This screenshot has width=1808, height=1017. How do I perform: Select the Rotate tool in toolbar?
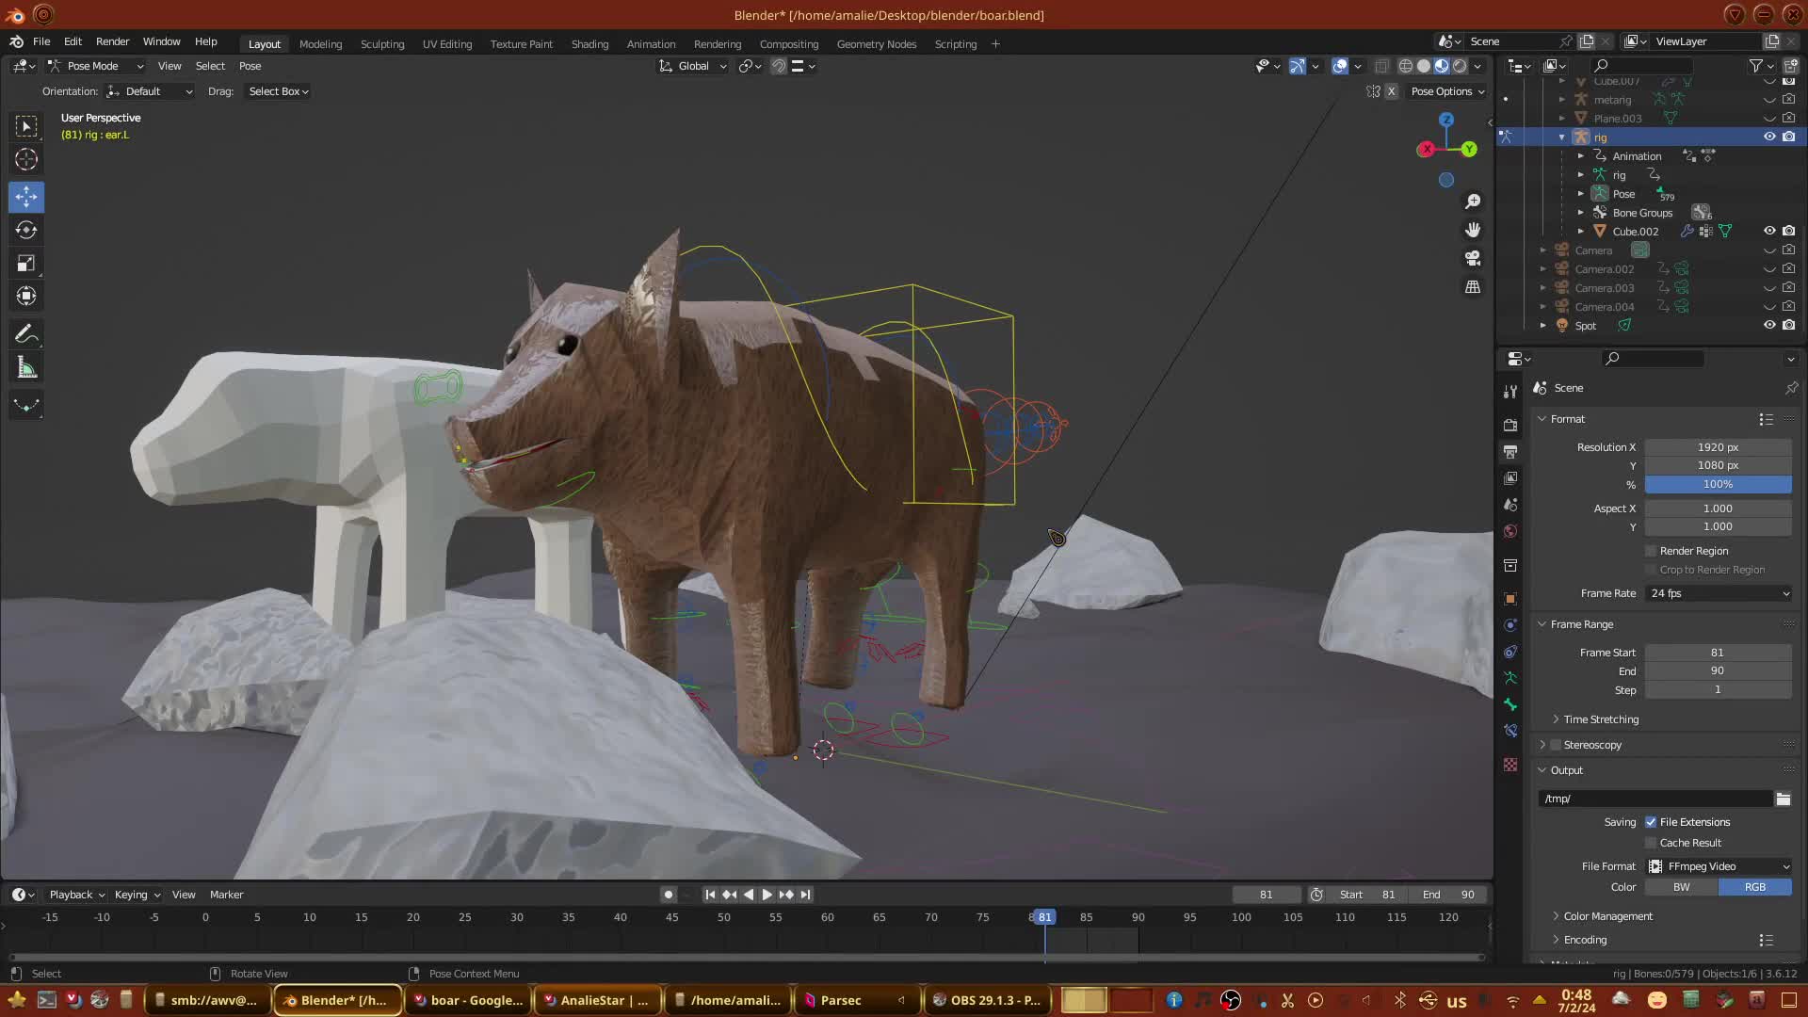[26, 230]
